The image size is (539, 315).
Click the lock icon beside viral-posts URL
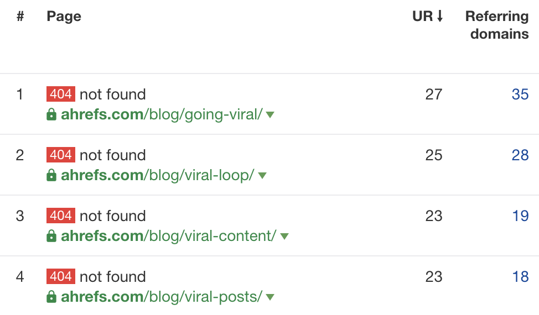51,297
